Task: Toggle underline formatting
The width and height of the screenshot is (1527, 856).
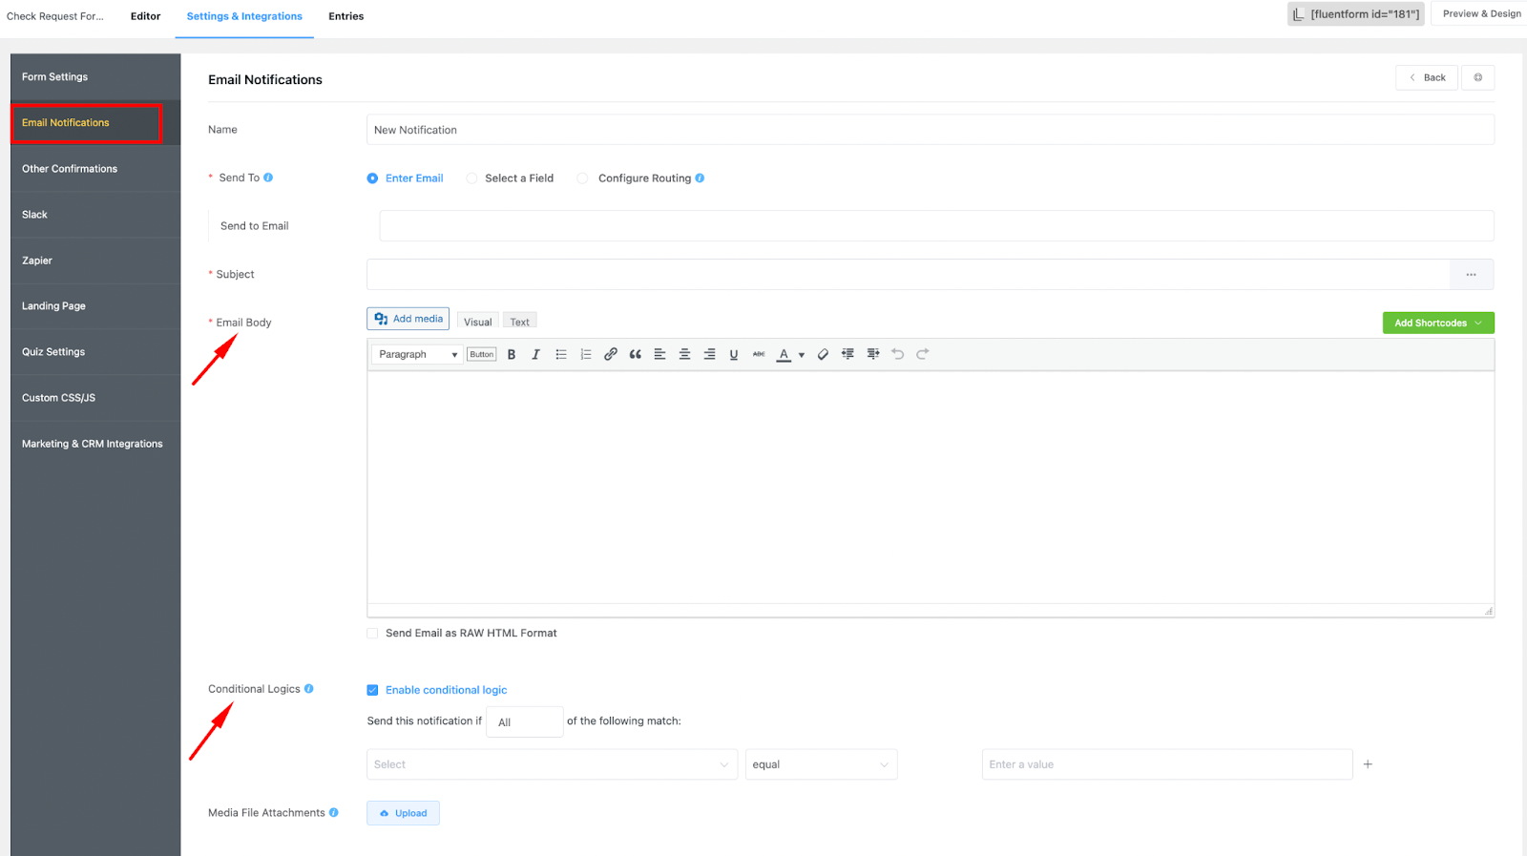Action: [734, 354]
